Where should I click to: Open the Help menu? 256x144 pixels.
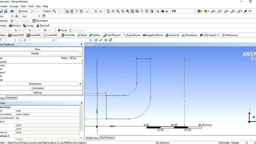pos(45,6)
